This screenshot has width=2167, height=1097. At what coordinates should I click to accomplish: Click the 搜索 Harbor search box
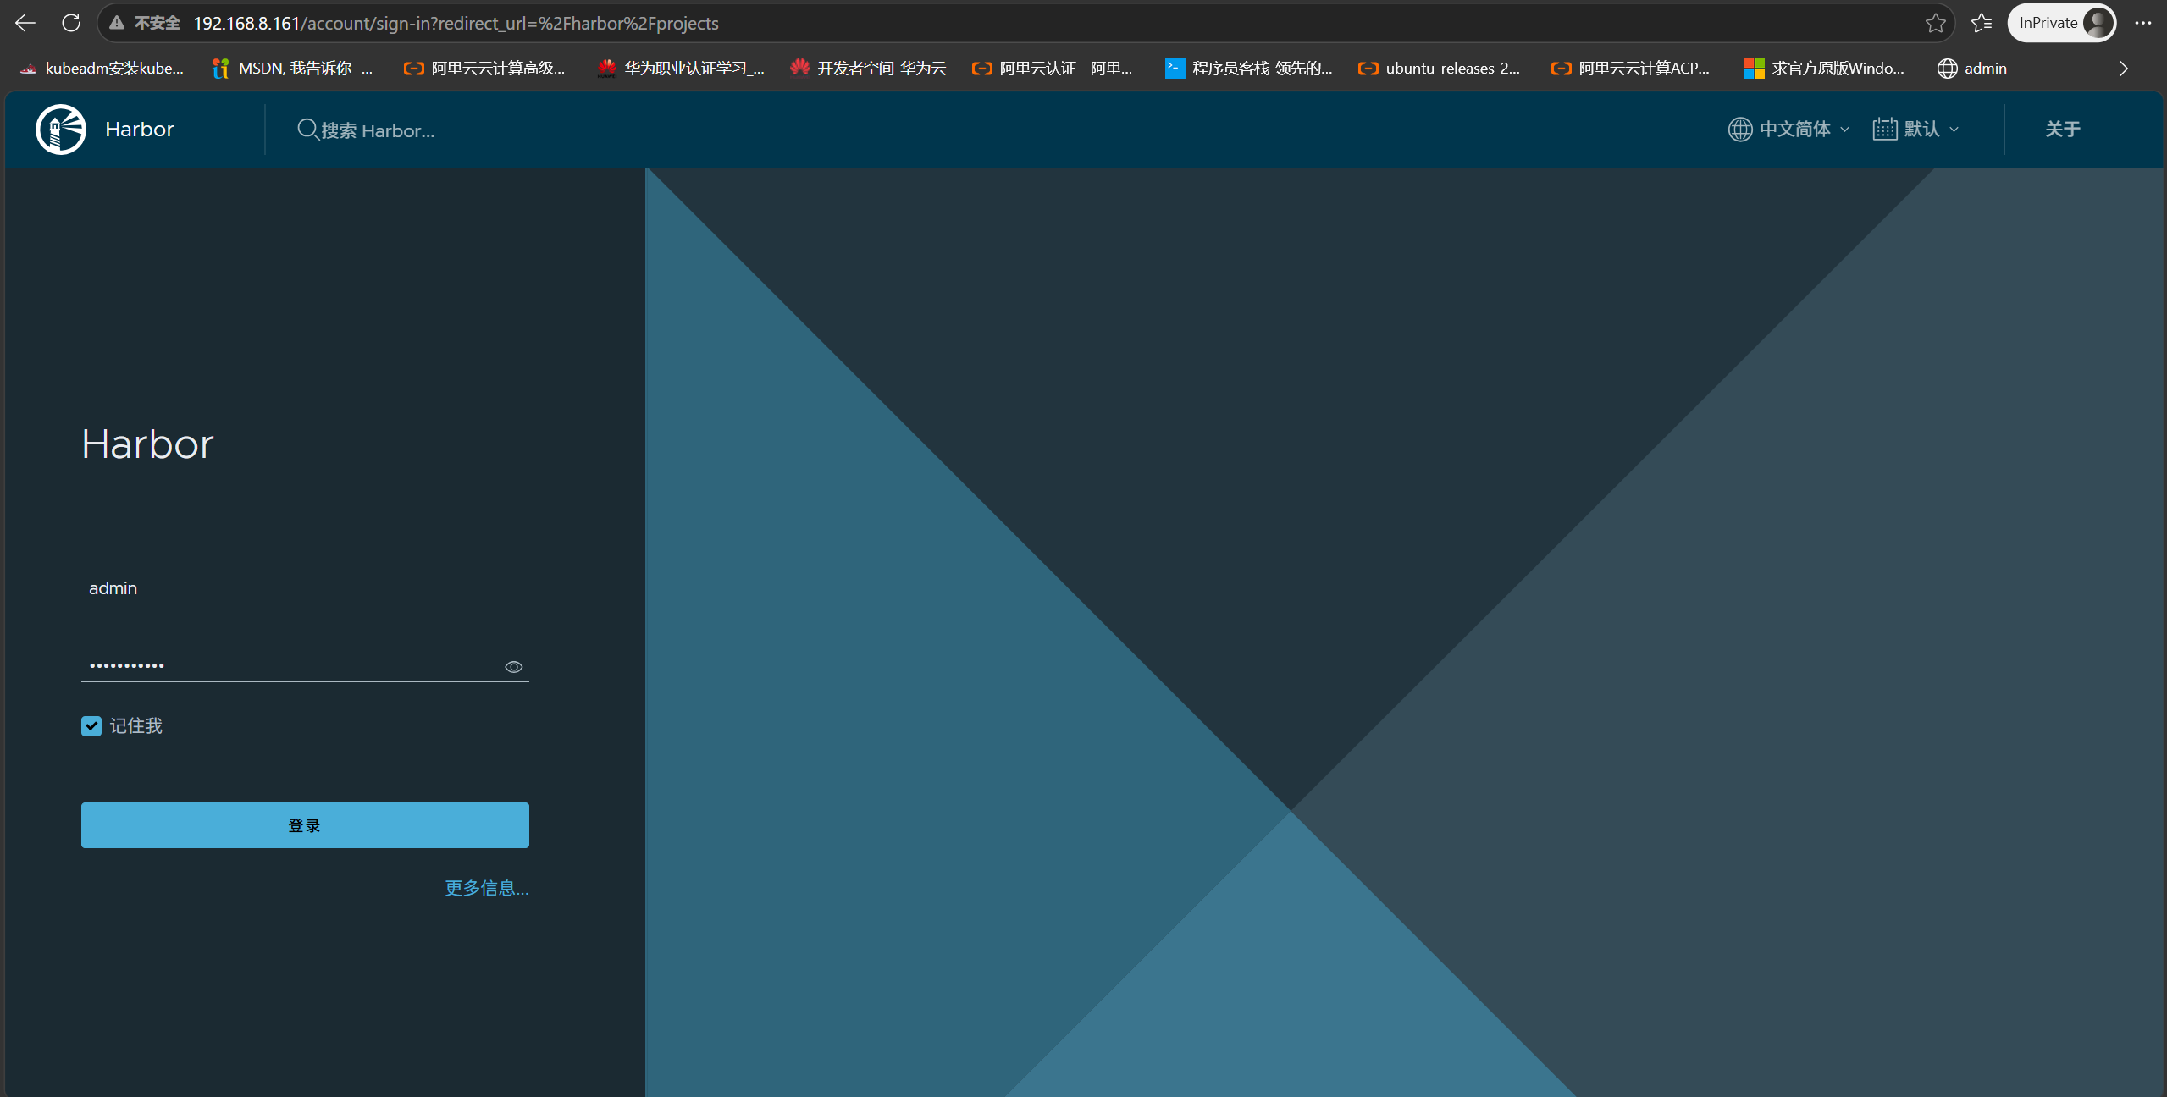point(378,130)
